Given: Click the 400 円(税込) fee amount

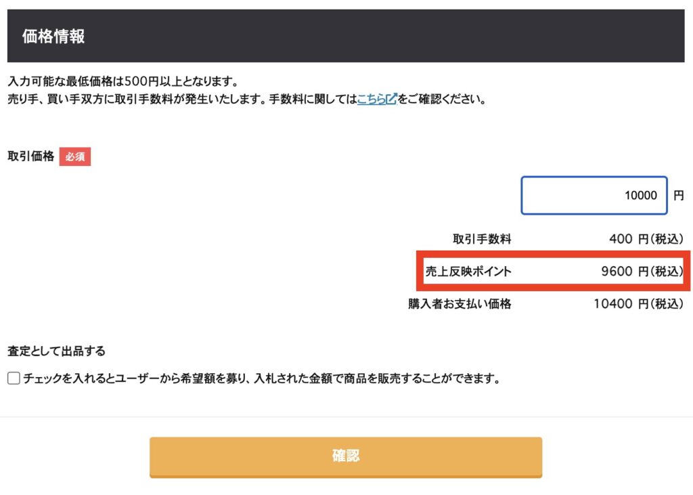Looking at the screenshot, I should [646, 239].
